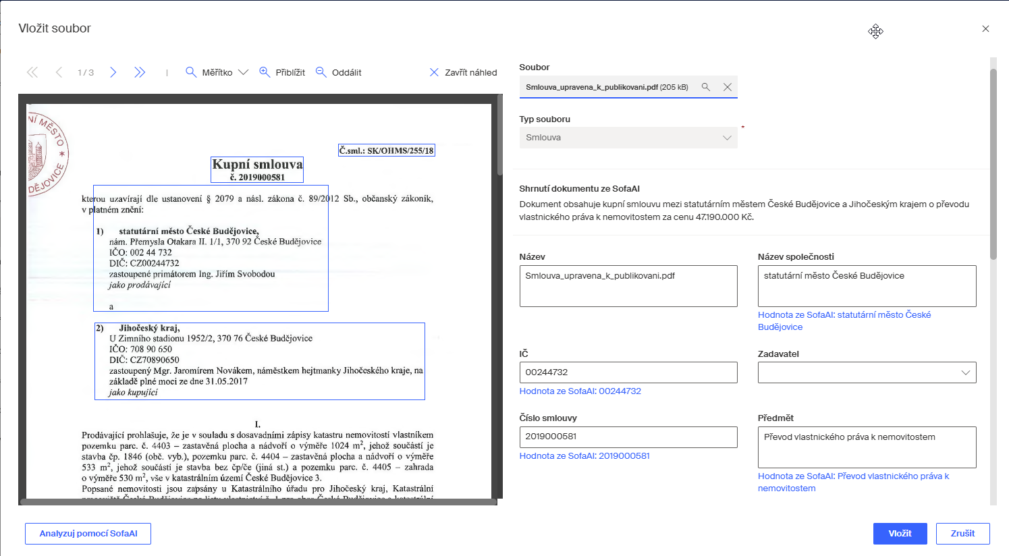Open the Zadavatel dropdown
The height and width of the screenshot is (556, 1009).
tap(867, 372)
